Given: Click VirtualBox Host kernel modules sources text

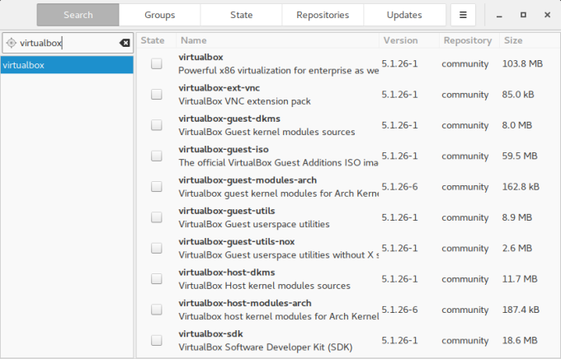Looking at the screenshot, I should (264, 286).
